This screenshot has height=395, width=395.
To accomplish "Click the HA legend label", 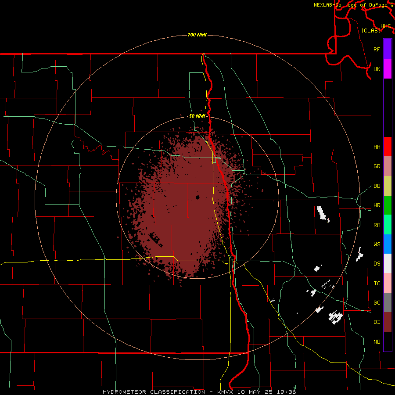I will coord(377,147).
